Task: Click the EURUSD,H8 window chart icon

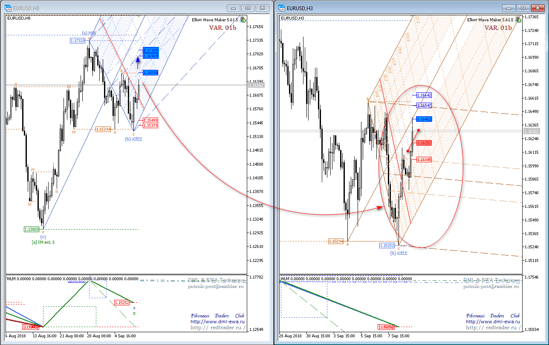Action: pyautogui.click(x=7, y=8)
